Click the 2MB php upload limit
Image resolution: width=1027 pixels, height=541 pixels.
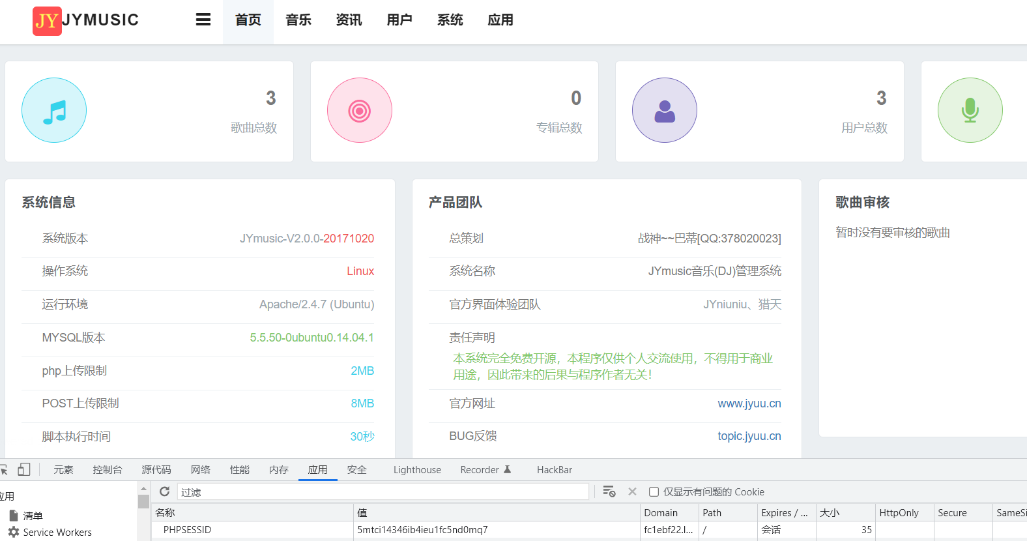point(362,371)
